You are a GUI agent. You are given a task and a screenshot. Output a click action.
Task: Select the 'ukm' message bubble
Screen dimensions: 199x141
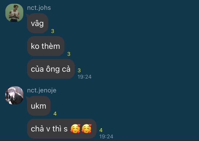[38, 106]
